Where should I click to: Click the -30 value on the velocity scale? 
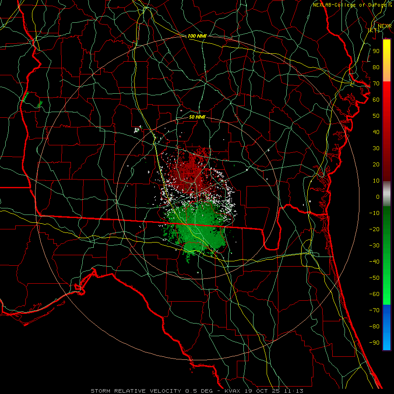[x=374, y=246]
